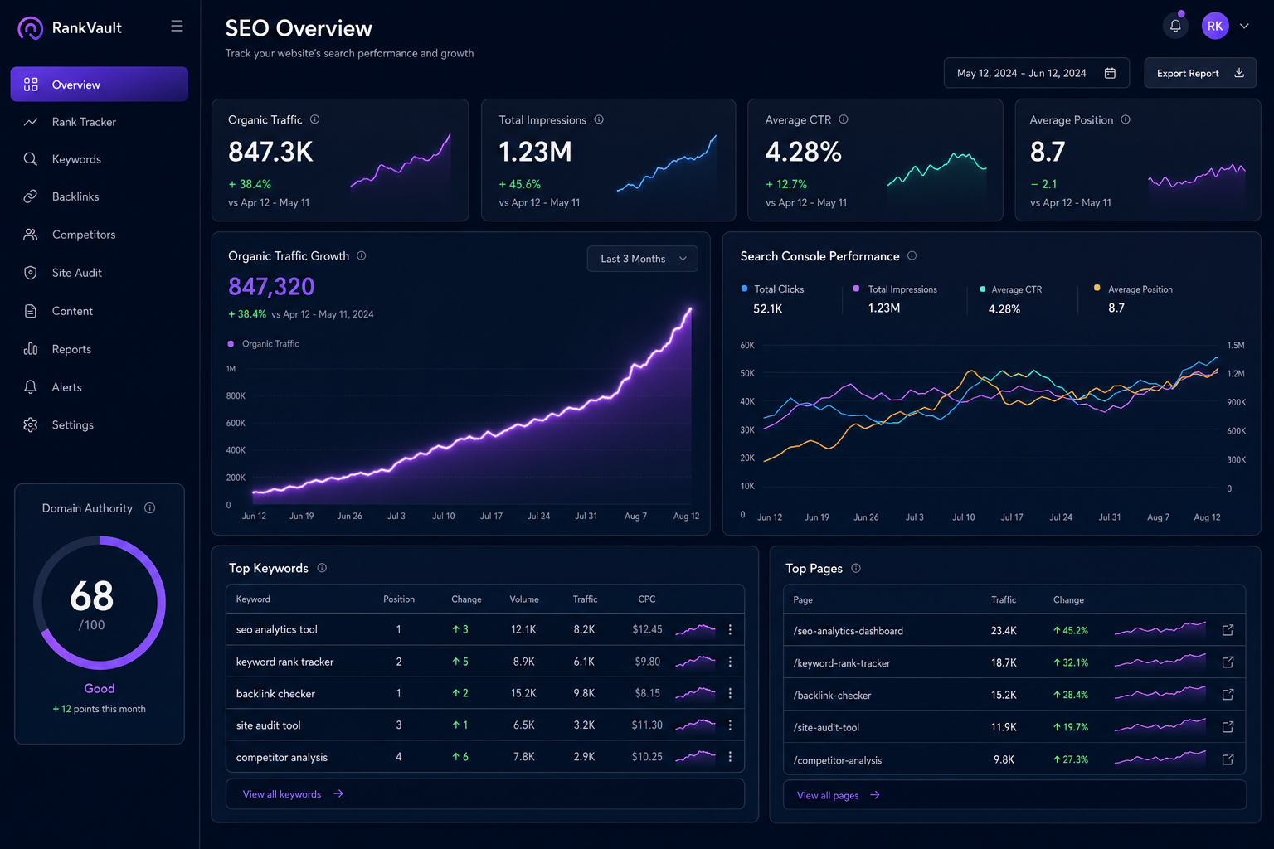Image resolution: width=1274 pixels, height=849 pixels.
Task: Open /seo-analytics-dashboard page in new window
Action: [x=1228, y=630]
